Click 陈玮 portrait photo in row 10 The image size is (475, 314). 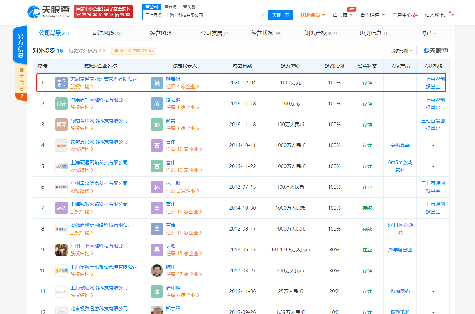157,271
